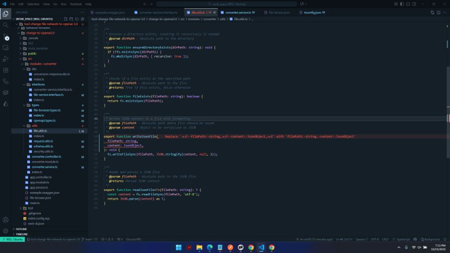Open the Selection menu
Image resolution: width=450 pixels, height=253 pixels.
click(x=33, y=4)
